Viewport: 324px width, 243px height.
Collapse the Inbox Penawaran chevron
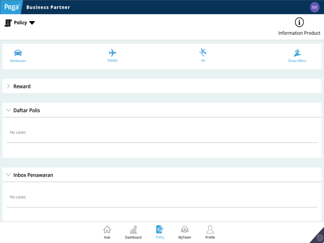8,175
